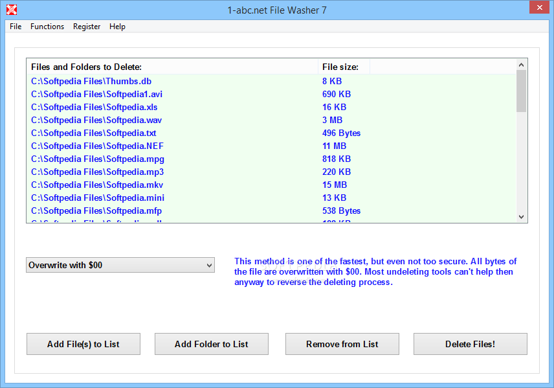Image resolution: width=554 pixels, height=388 pixels.
Task: Open the File menu
Action: pos(16,27)
